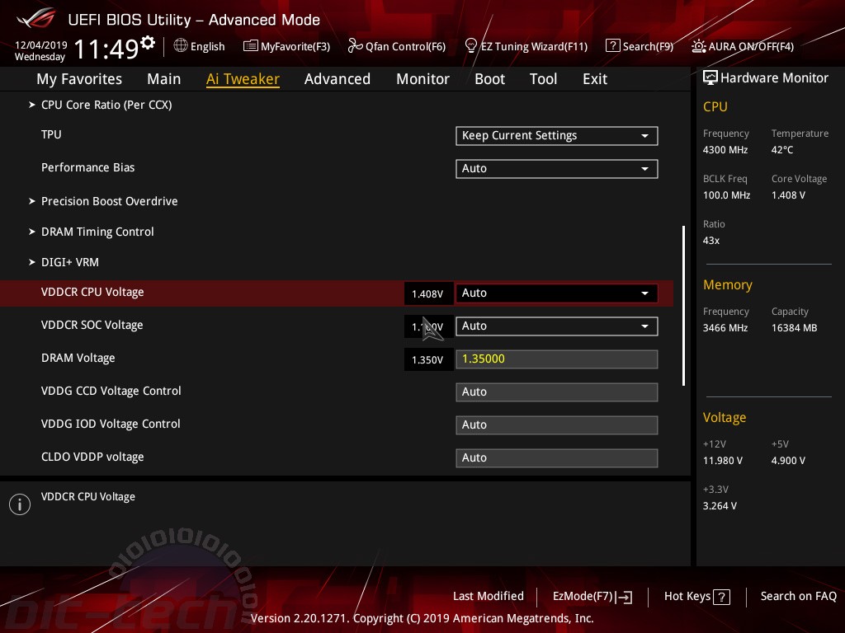Switch to EzMode(F7)
The image size is (845, 633).
(x=592, y=597)
